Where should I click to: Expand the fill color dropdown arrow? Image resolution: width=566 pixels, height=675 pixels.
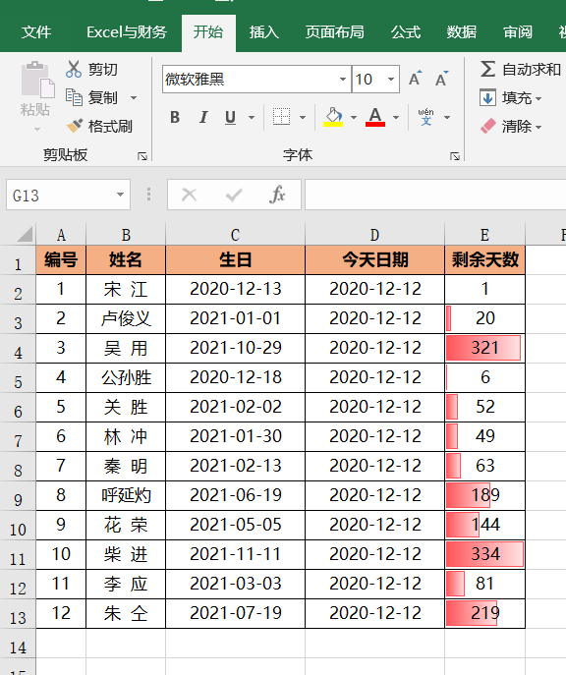pyautogui.click(x=354, y=117)
